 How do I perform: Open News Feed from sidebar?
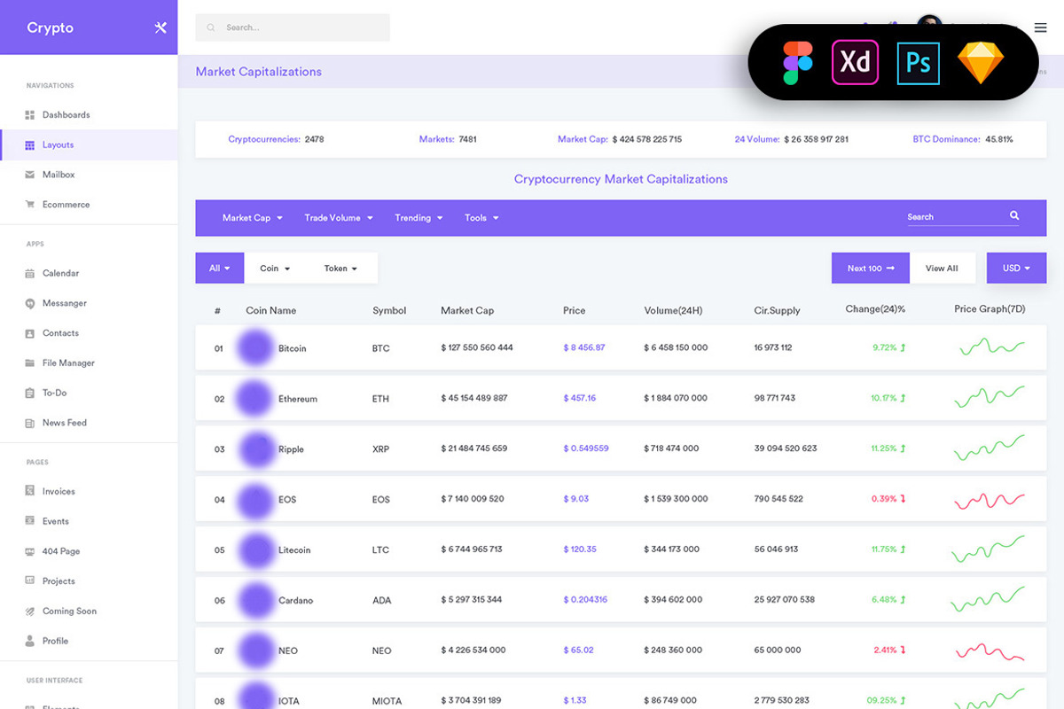click(x=65, y=423)
